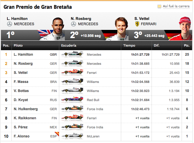This screenshot has height=143, width=194.
Task: Click the Williams car icon for Massa
Action: click(72, 81)
